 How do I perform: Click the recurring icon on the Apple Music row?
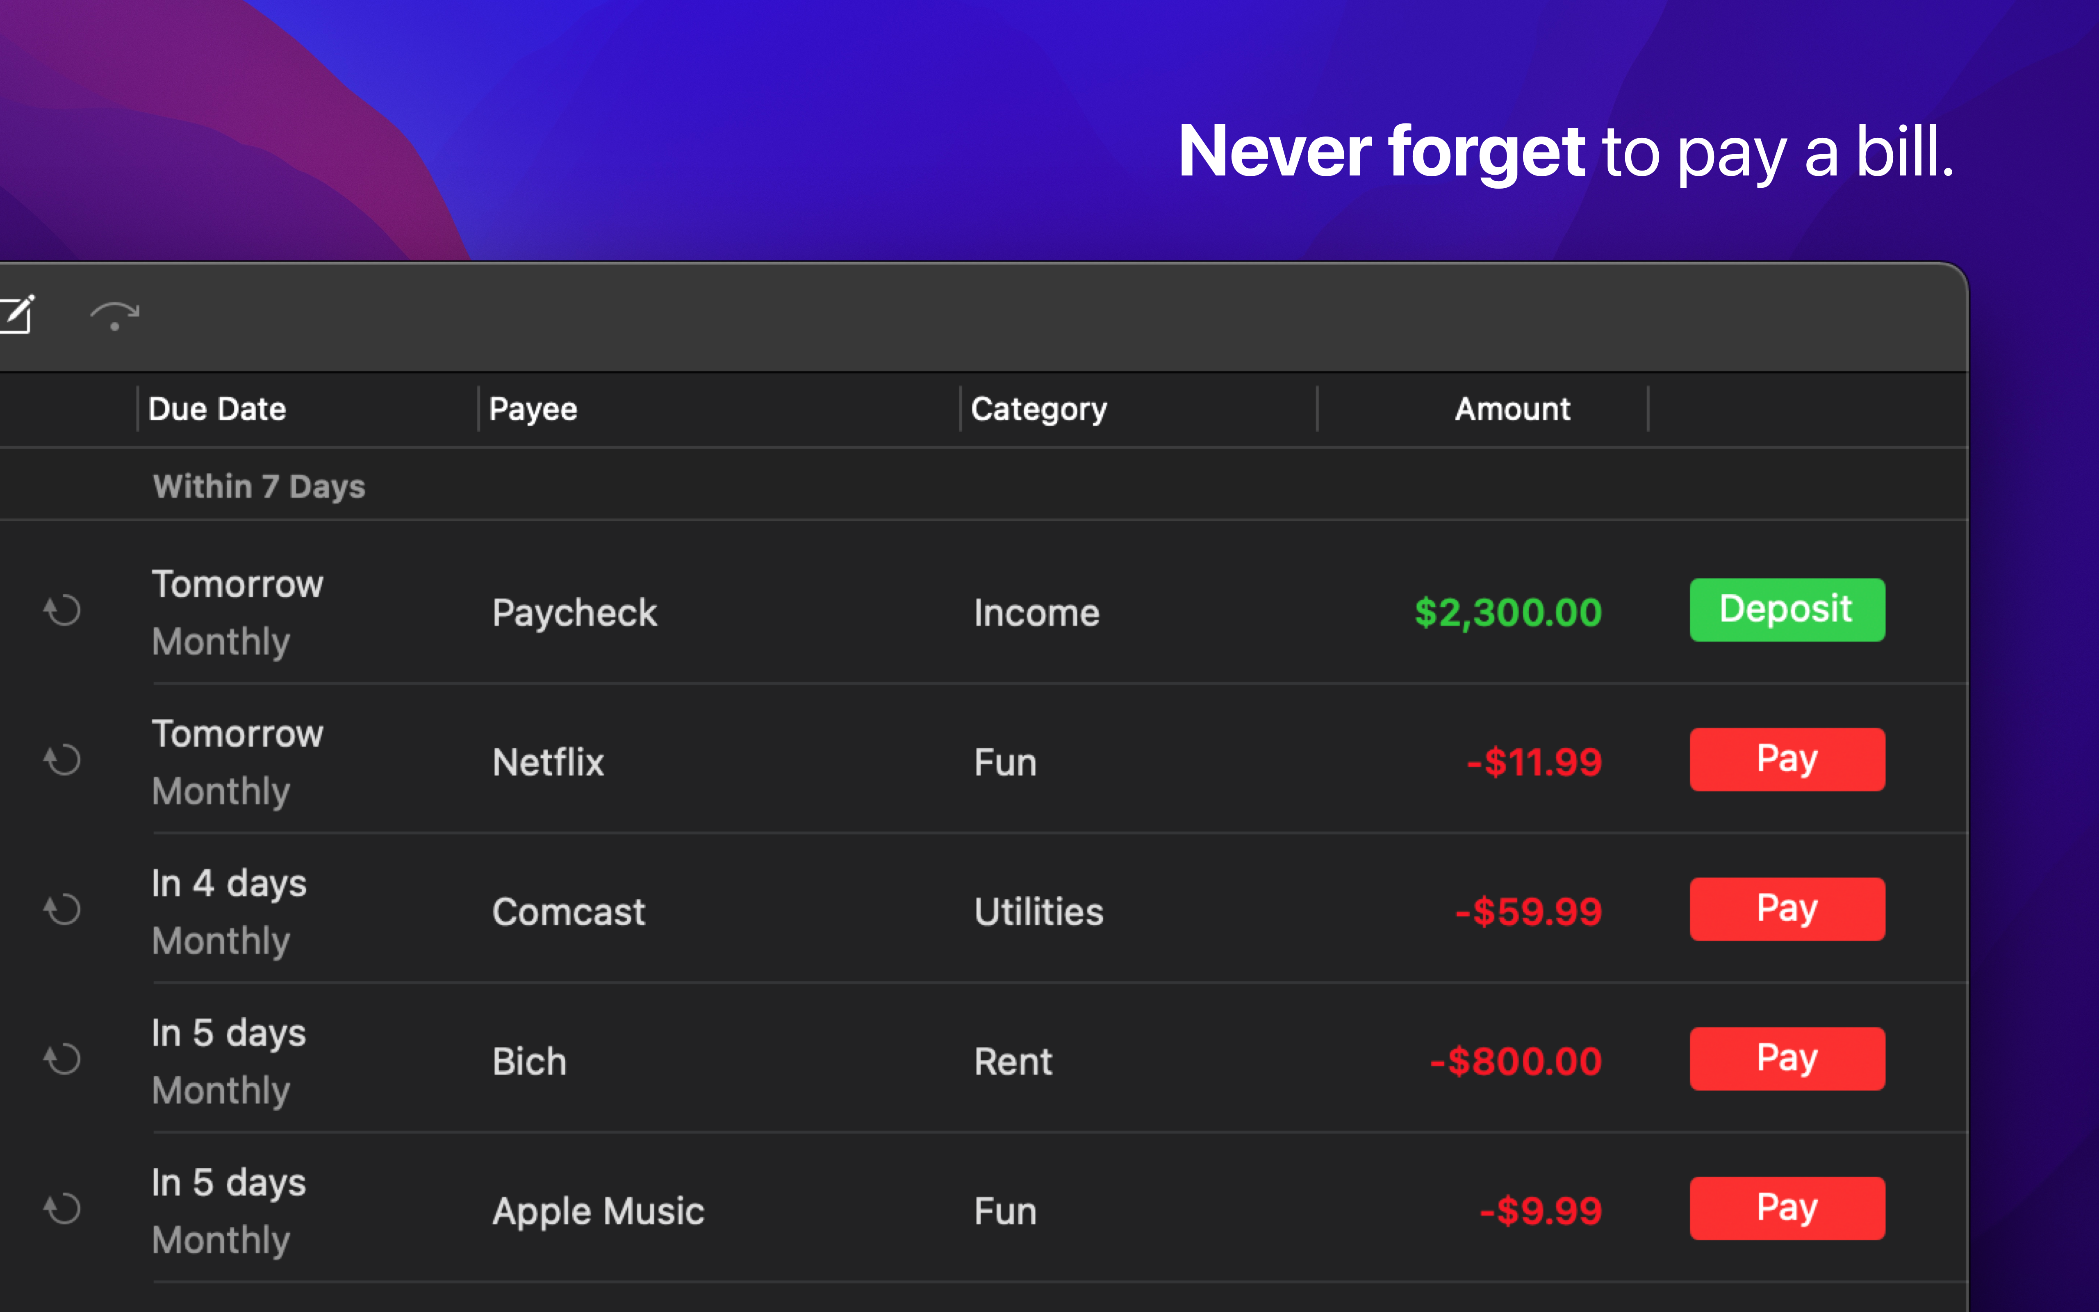tap(61, 1208)
